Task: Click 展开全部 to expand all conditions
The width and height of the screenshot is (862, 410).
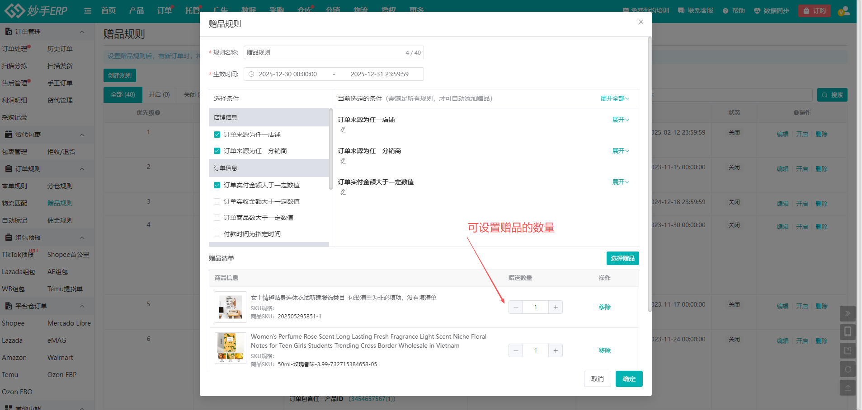Action: [x=613, y=98]
